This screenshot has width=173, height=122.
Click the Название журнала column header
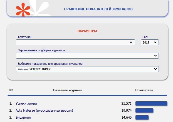[68, 90]
